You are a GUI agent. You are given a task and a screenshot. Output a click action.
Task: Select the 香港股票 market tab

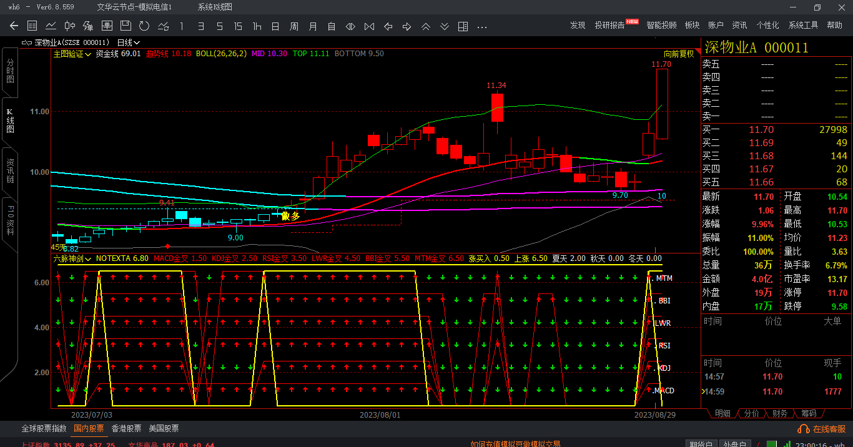click(126, 428)
